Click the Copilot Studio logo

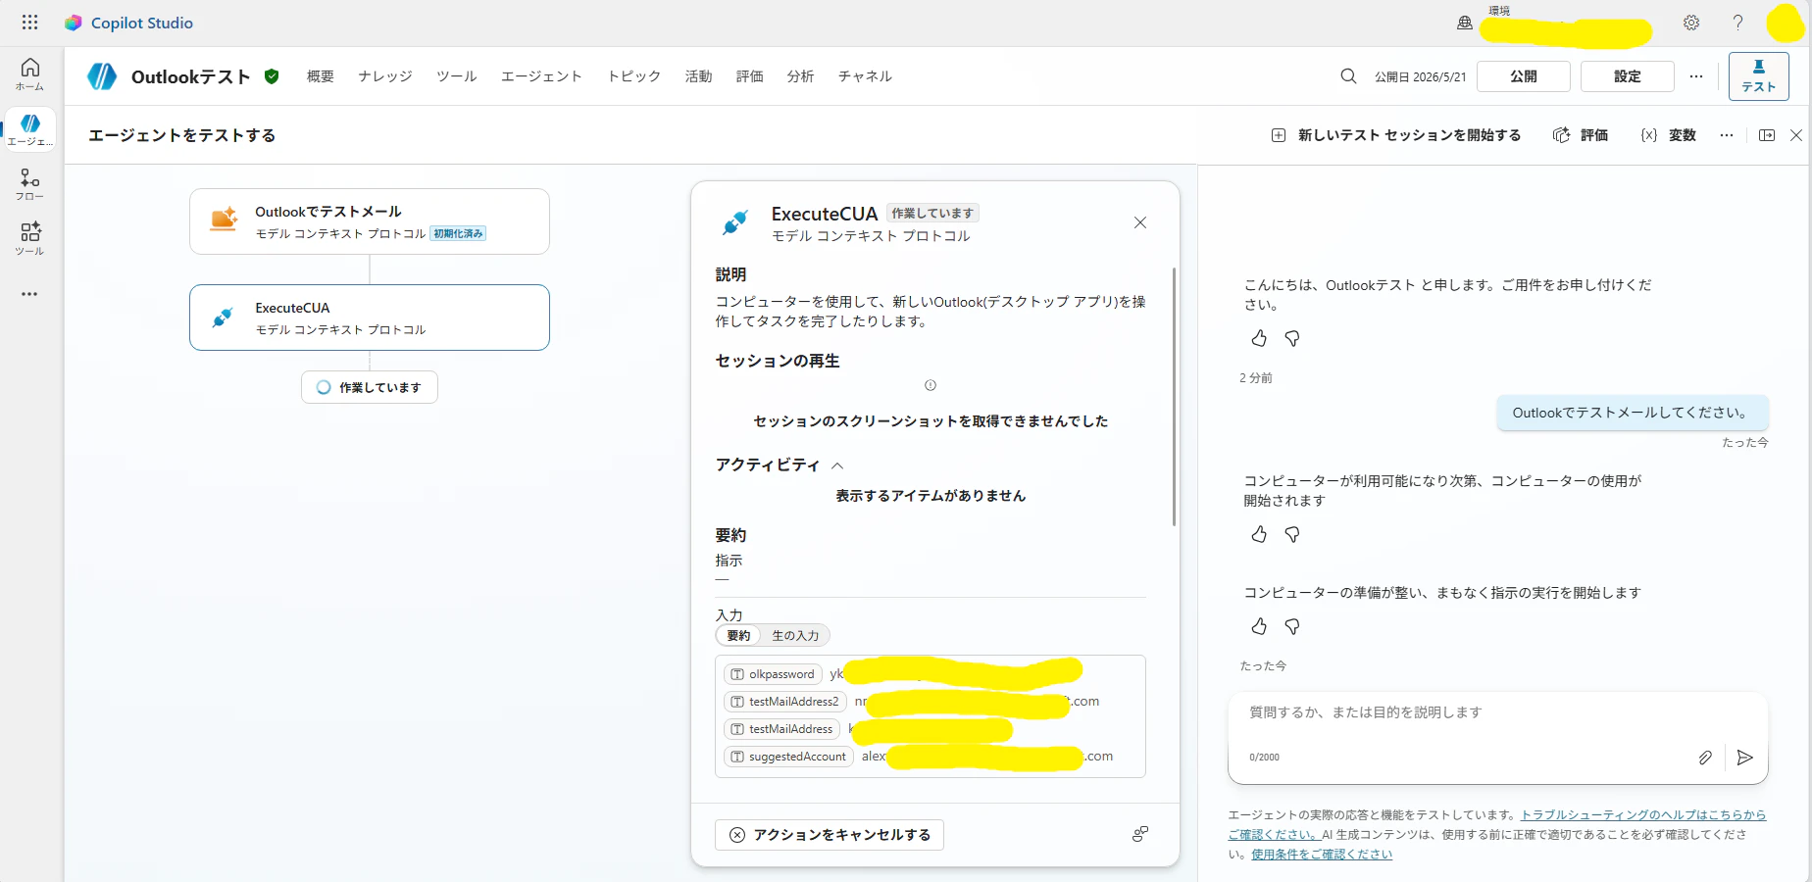click(x=74, y=23)
